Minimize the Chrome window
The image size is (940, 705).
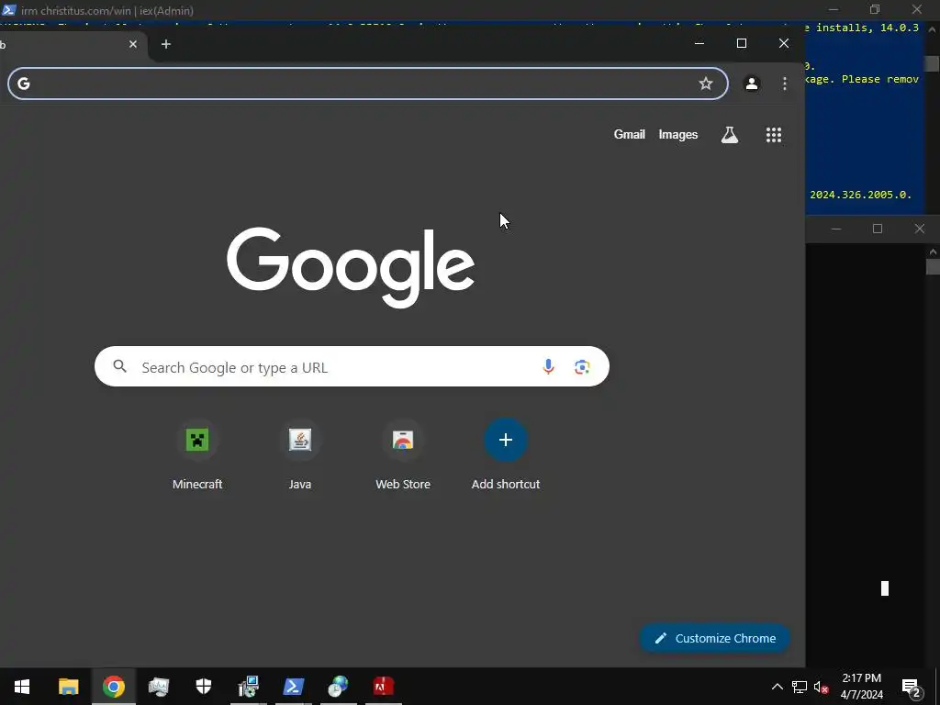(699, 43)
